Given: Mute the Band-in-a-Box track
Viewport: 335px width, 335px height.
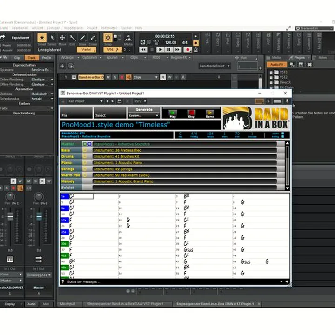Looking at the screenshot, I should click(x=108, y=77).
